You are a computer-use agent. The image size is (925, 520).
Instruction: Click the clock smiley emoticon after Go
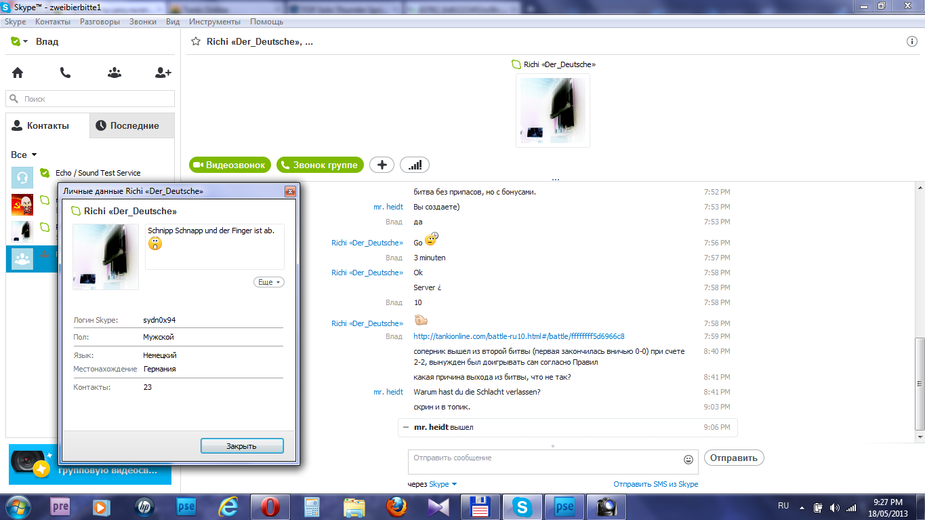tap(432, 239)
